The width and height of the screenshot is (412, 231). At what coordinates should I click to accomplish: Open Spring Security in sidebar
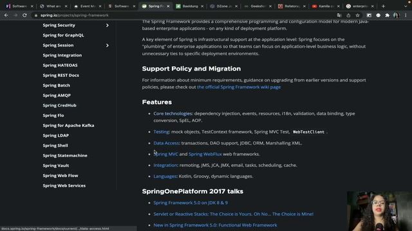(59, 25)
